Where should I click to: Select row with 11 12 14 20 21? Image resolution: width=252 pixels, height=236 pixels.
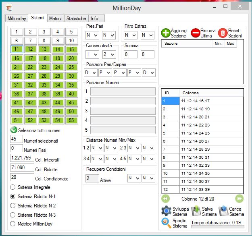click(202, 117)
